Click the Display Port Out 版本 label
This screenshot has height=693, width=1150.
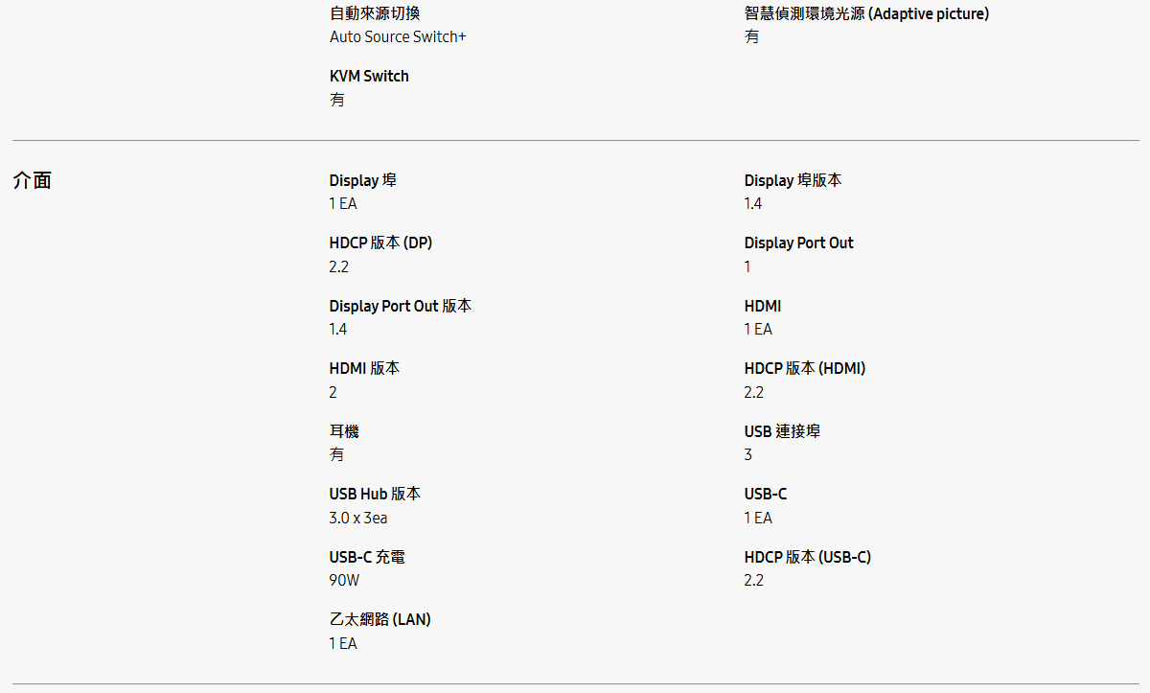pyautogui.click(x=401, y=306)
